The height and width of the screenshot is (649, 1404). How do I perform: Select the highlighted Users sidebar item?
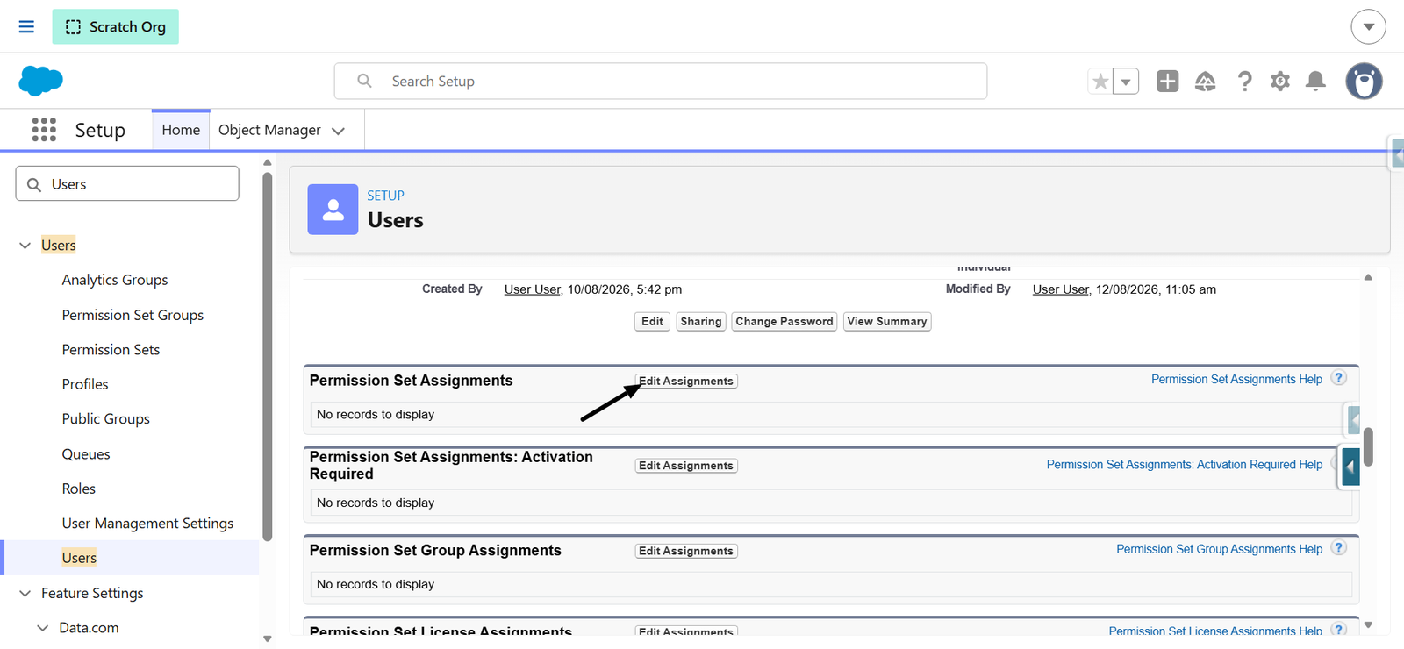click(x=132, y=558)
